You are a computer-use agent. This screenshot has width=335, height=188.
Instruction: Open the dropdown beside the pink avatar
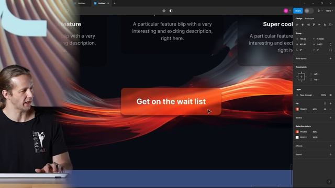coord(290,11)
